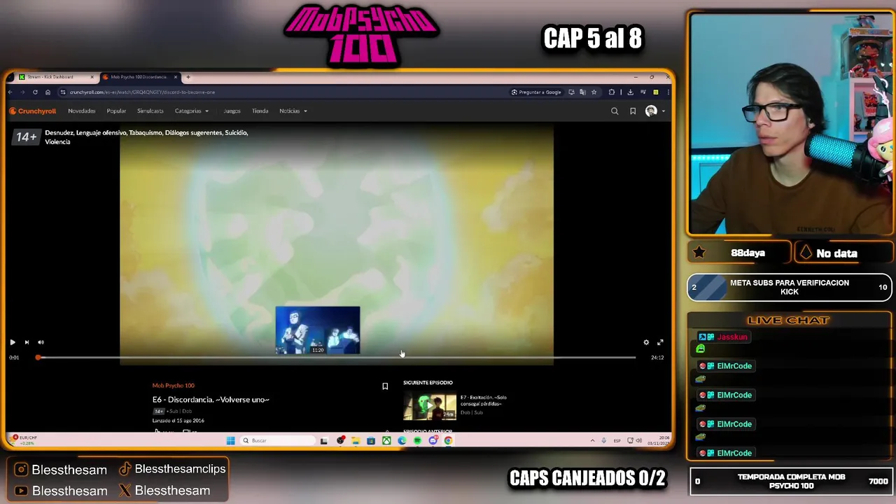Image resolution: width=896 pixels, height=504 pixels.
Task: Open the Tienda menu item
Action: [260, 111]
